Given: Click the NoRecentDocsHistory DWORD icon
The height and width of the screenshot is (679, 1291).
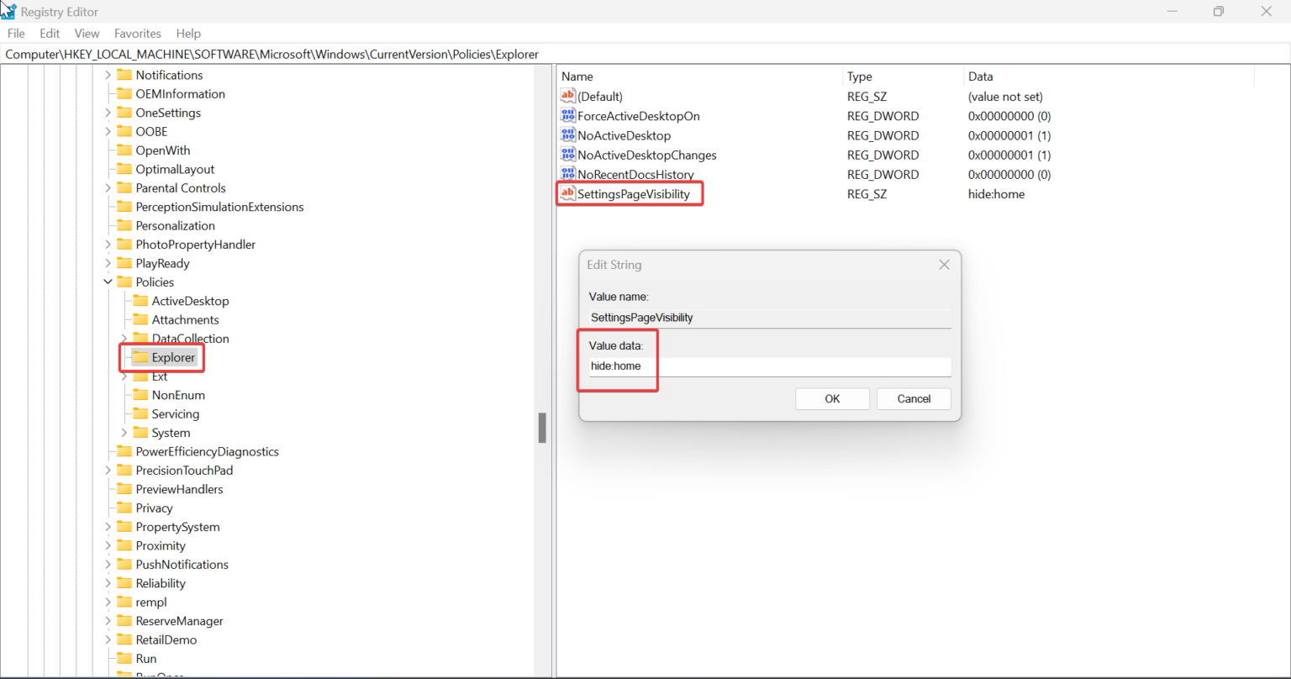Looking at the screenshot, I should pyautogui.click(x=567, y=174).
